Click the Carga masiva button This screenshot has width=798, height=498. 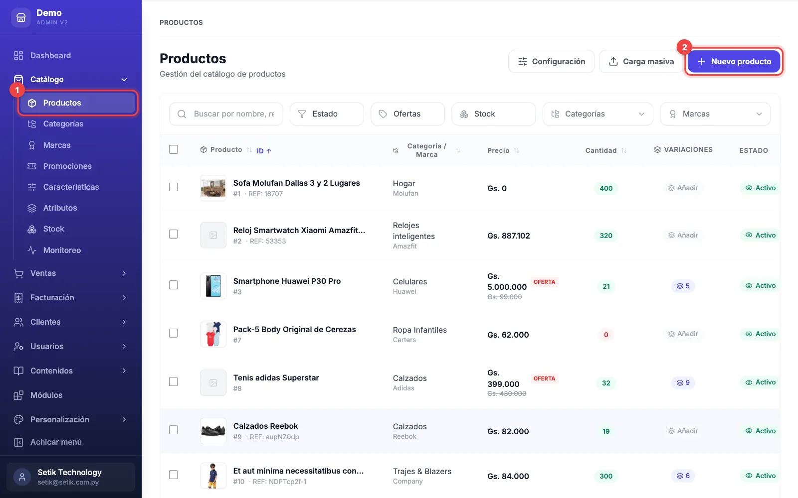coord(641,62)
